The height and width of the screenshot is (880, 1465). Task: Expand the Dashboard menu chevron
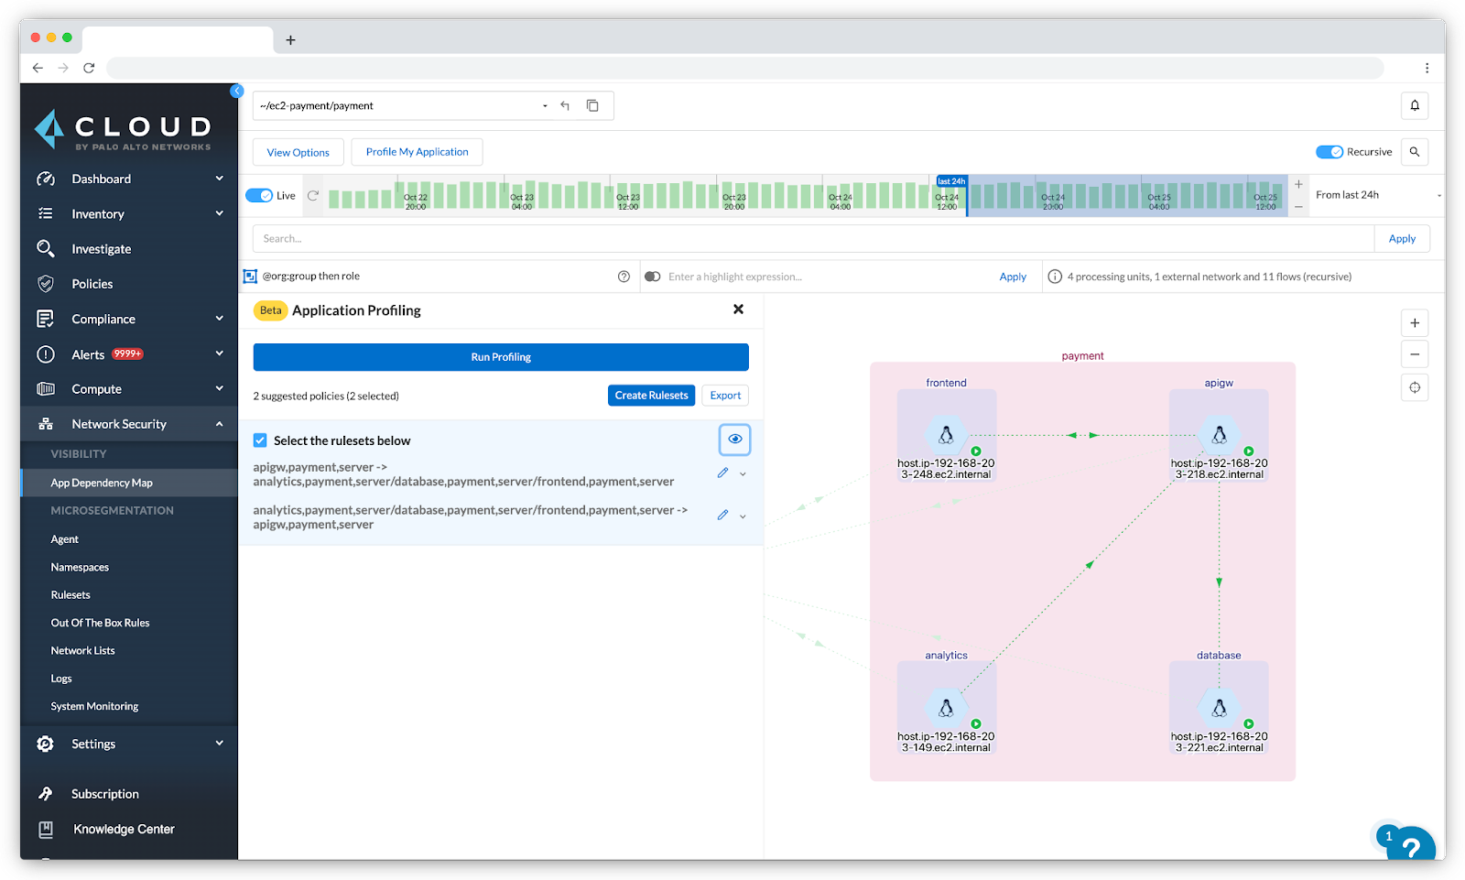pos(219,179)
